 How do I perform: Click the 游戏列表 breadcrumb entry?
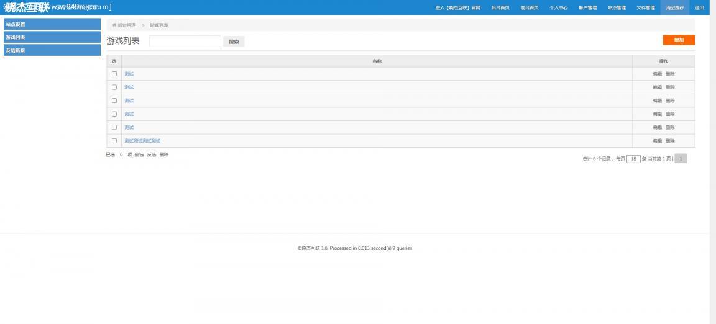[159, 25]
